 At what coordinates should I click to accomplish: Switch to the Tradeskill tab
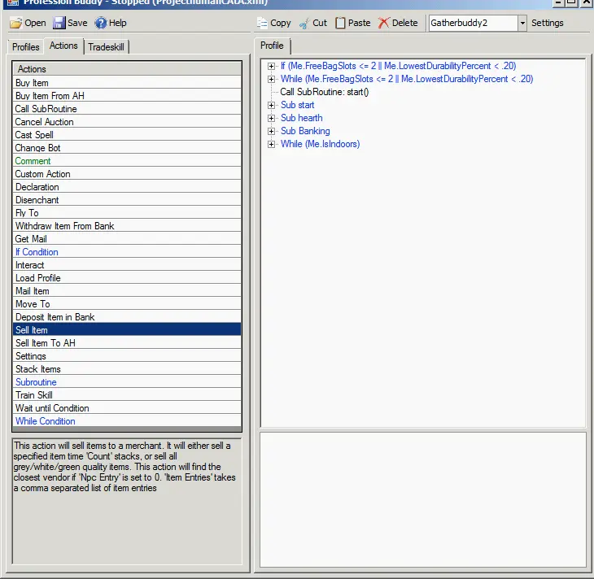point(107,47)
